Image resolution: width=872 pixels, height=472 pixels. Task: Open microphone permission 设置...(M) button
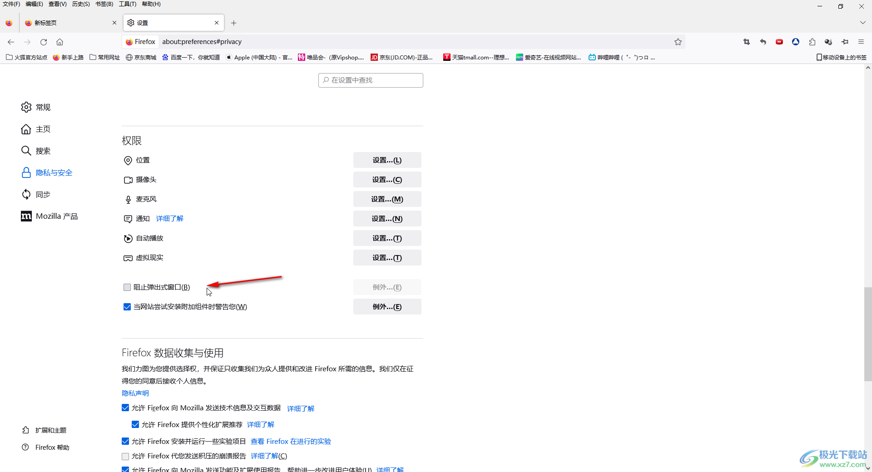pos(387,199)
